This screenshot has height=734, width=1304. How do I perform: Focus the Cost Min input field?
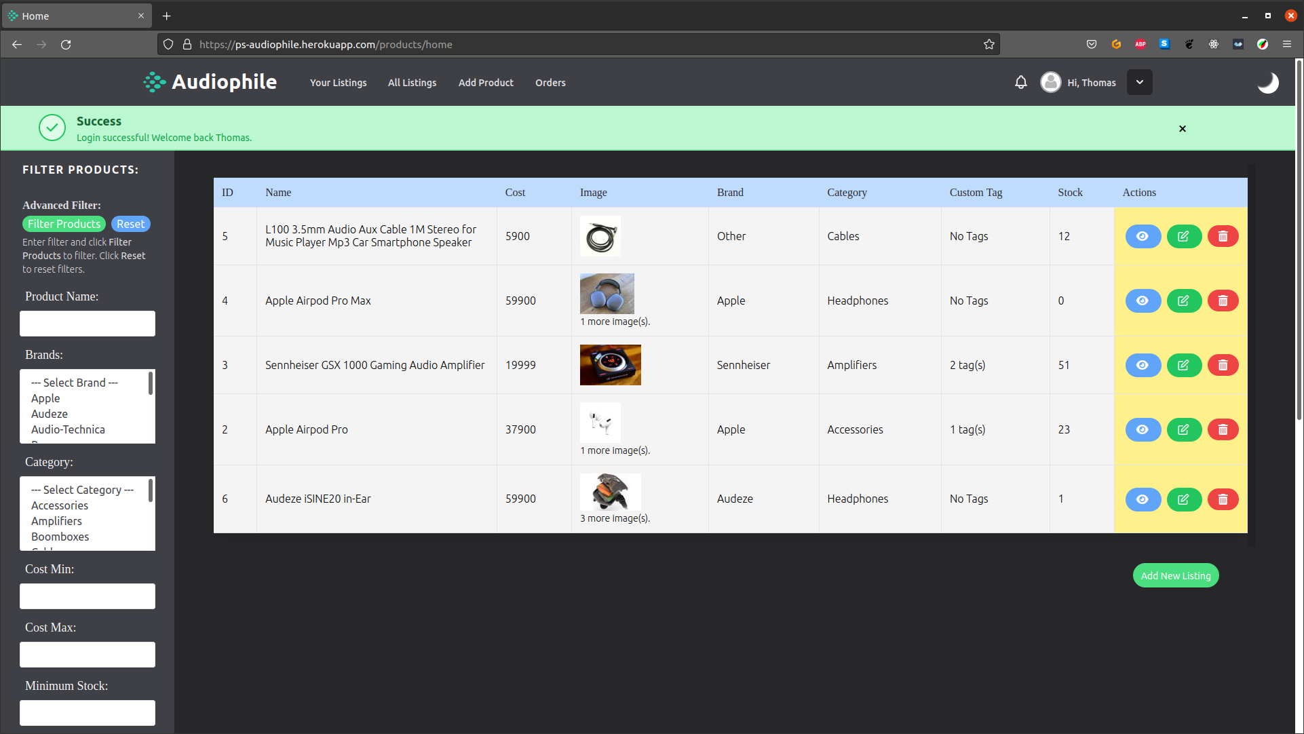point(88,596)
